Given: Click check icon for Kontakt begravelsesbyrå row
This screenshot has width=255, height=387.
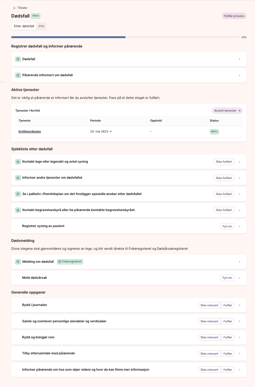Looking at the screenshot, I should click(18, 210).
